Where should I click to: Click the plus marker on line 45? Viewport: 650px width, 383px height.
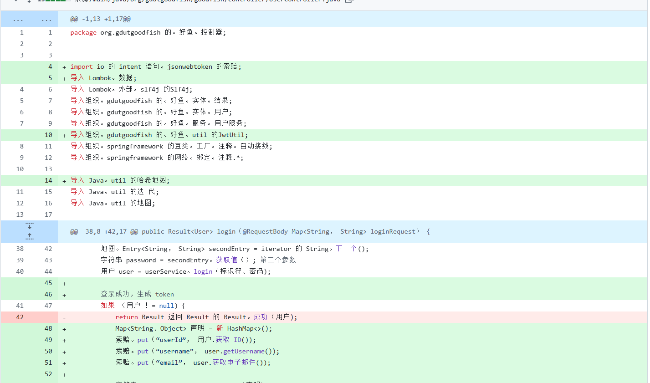tap(64, 283)
